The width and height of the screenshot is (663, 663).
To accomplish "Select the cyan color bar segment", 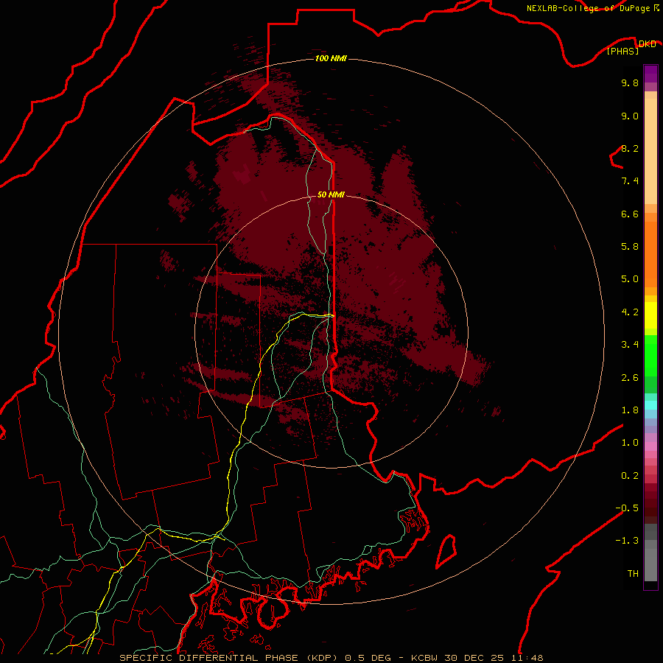I will 650,405.
